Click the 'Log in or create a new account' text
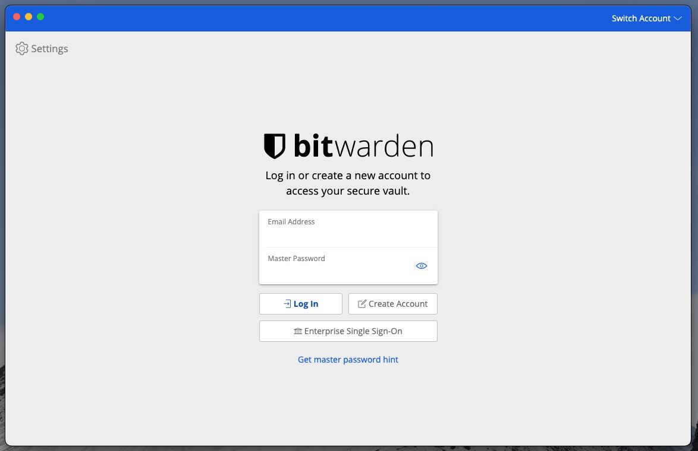 pyautogui.click(x=348, y=183)
